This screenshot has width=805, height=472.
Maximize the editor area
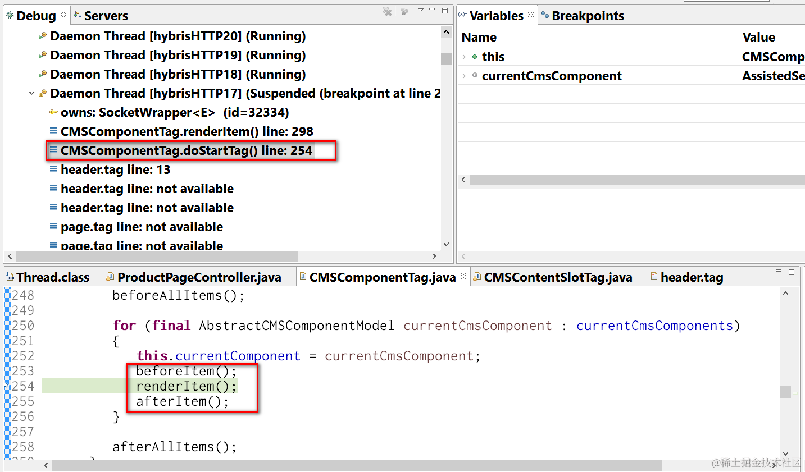click(792, 272)
